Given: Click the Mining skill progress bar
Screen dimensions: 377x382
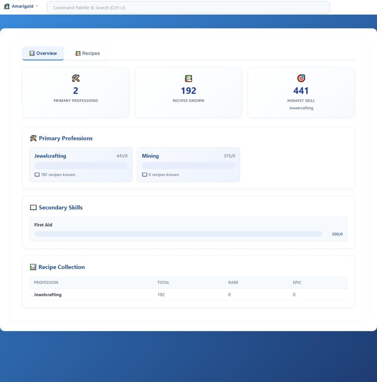Looking at the screenshot, I should click(188, 166).
